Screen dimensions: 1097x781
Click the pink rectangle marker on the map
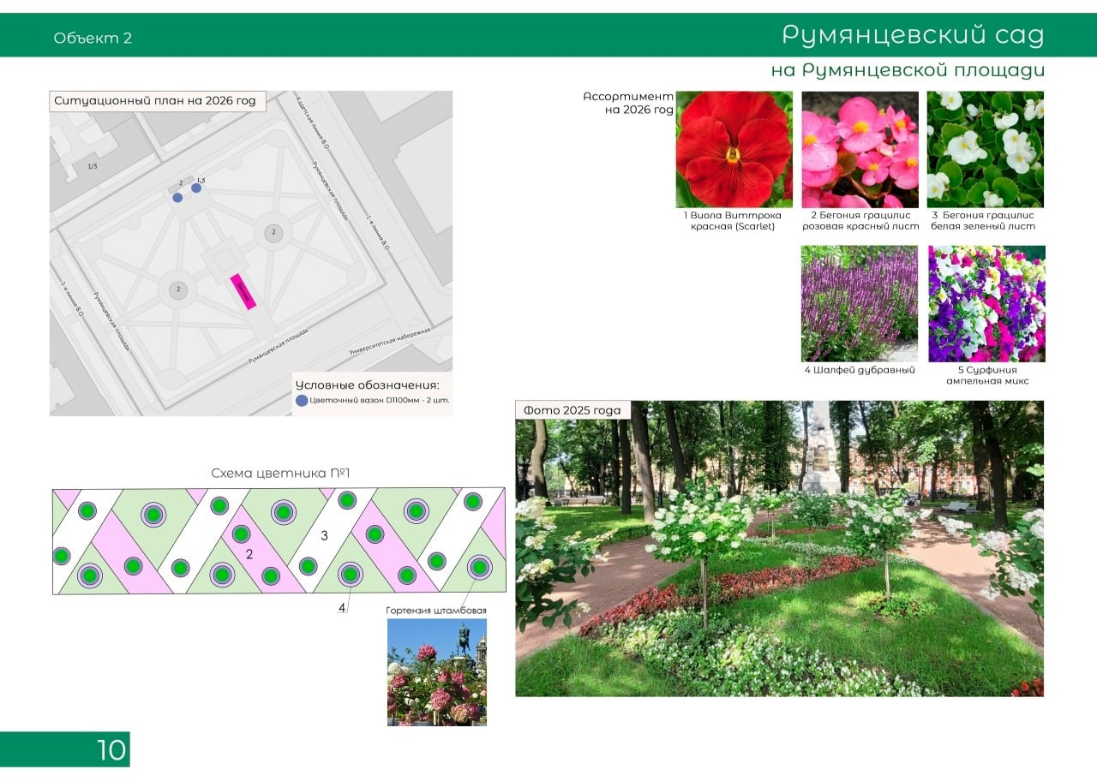click(243, 291)
